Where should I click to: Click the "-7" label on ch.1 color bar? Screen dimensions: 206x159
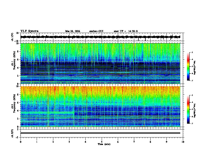point(192,81)
